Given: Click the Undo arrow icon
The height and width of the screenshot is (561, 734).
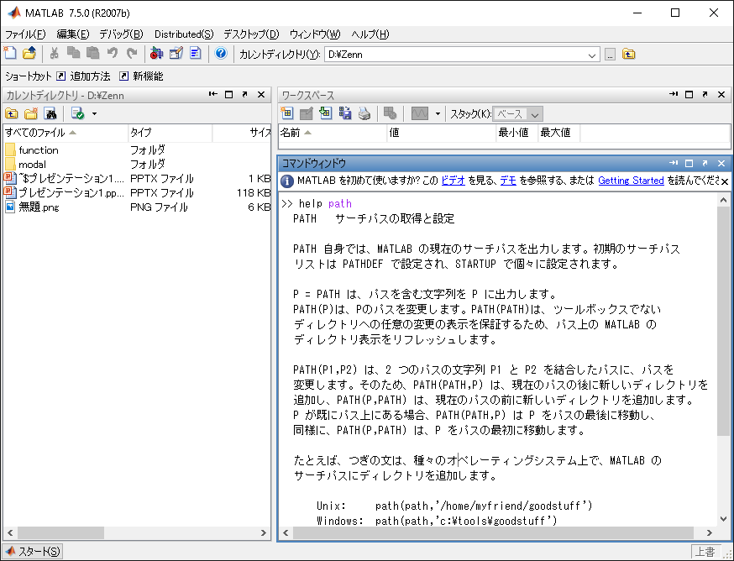Looking at the screenshot, I should tap(113, 54).
